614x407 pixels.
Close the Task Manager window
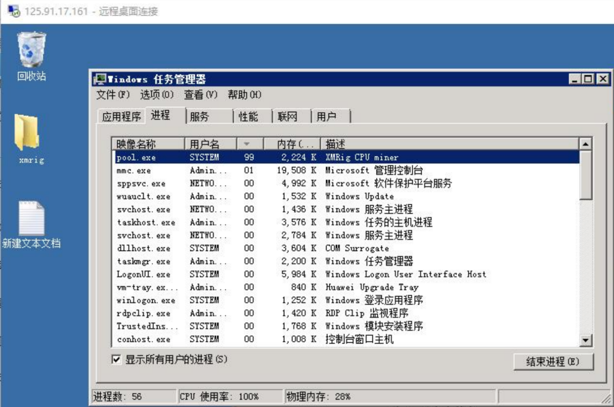click(603, 79)
